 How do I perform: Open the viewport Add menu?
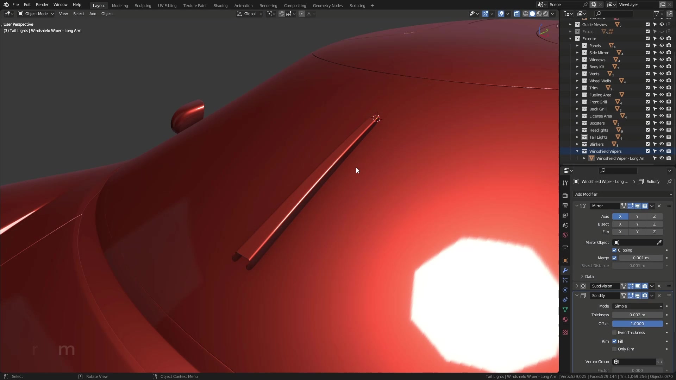pos(93,14)
